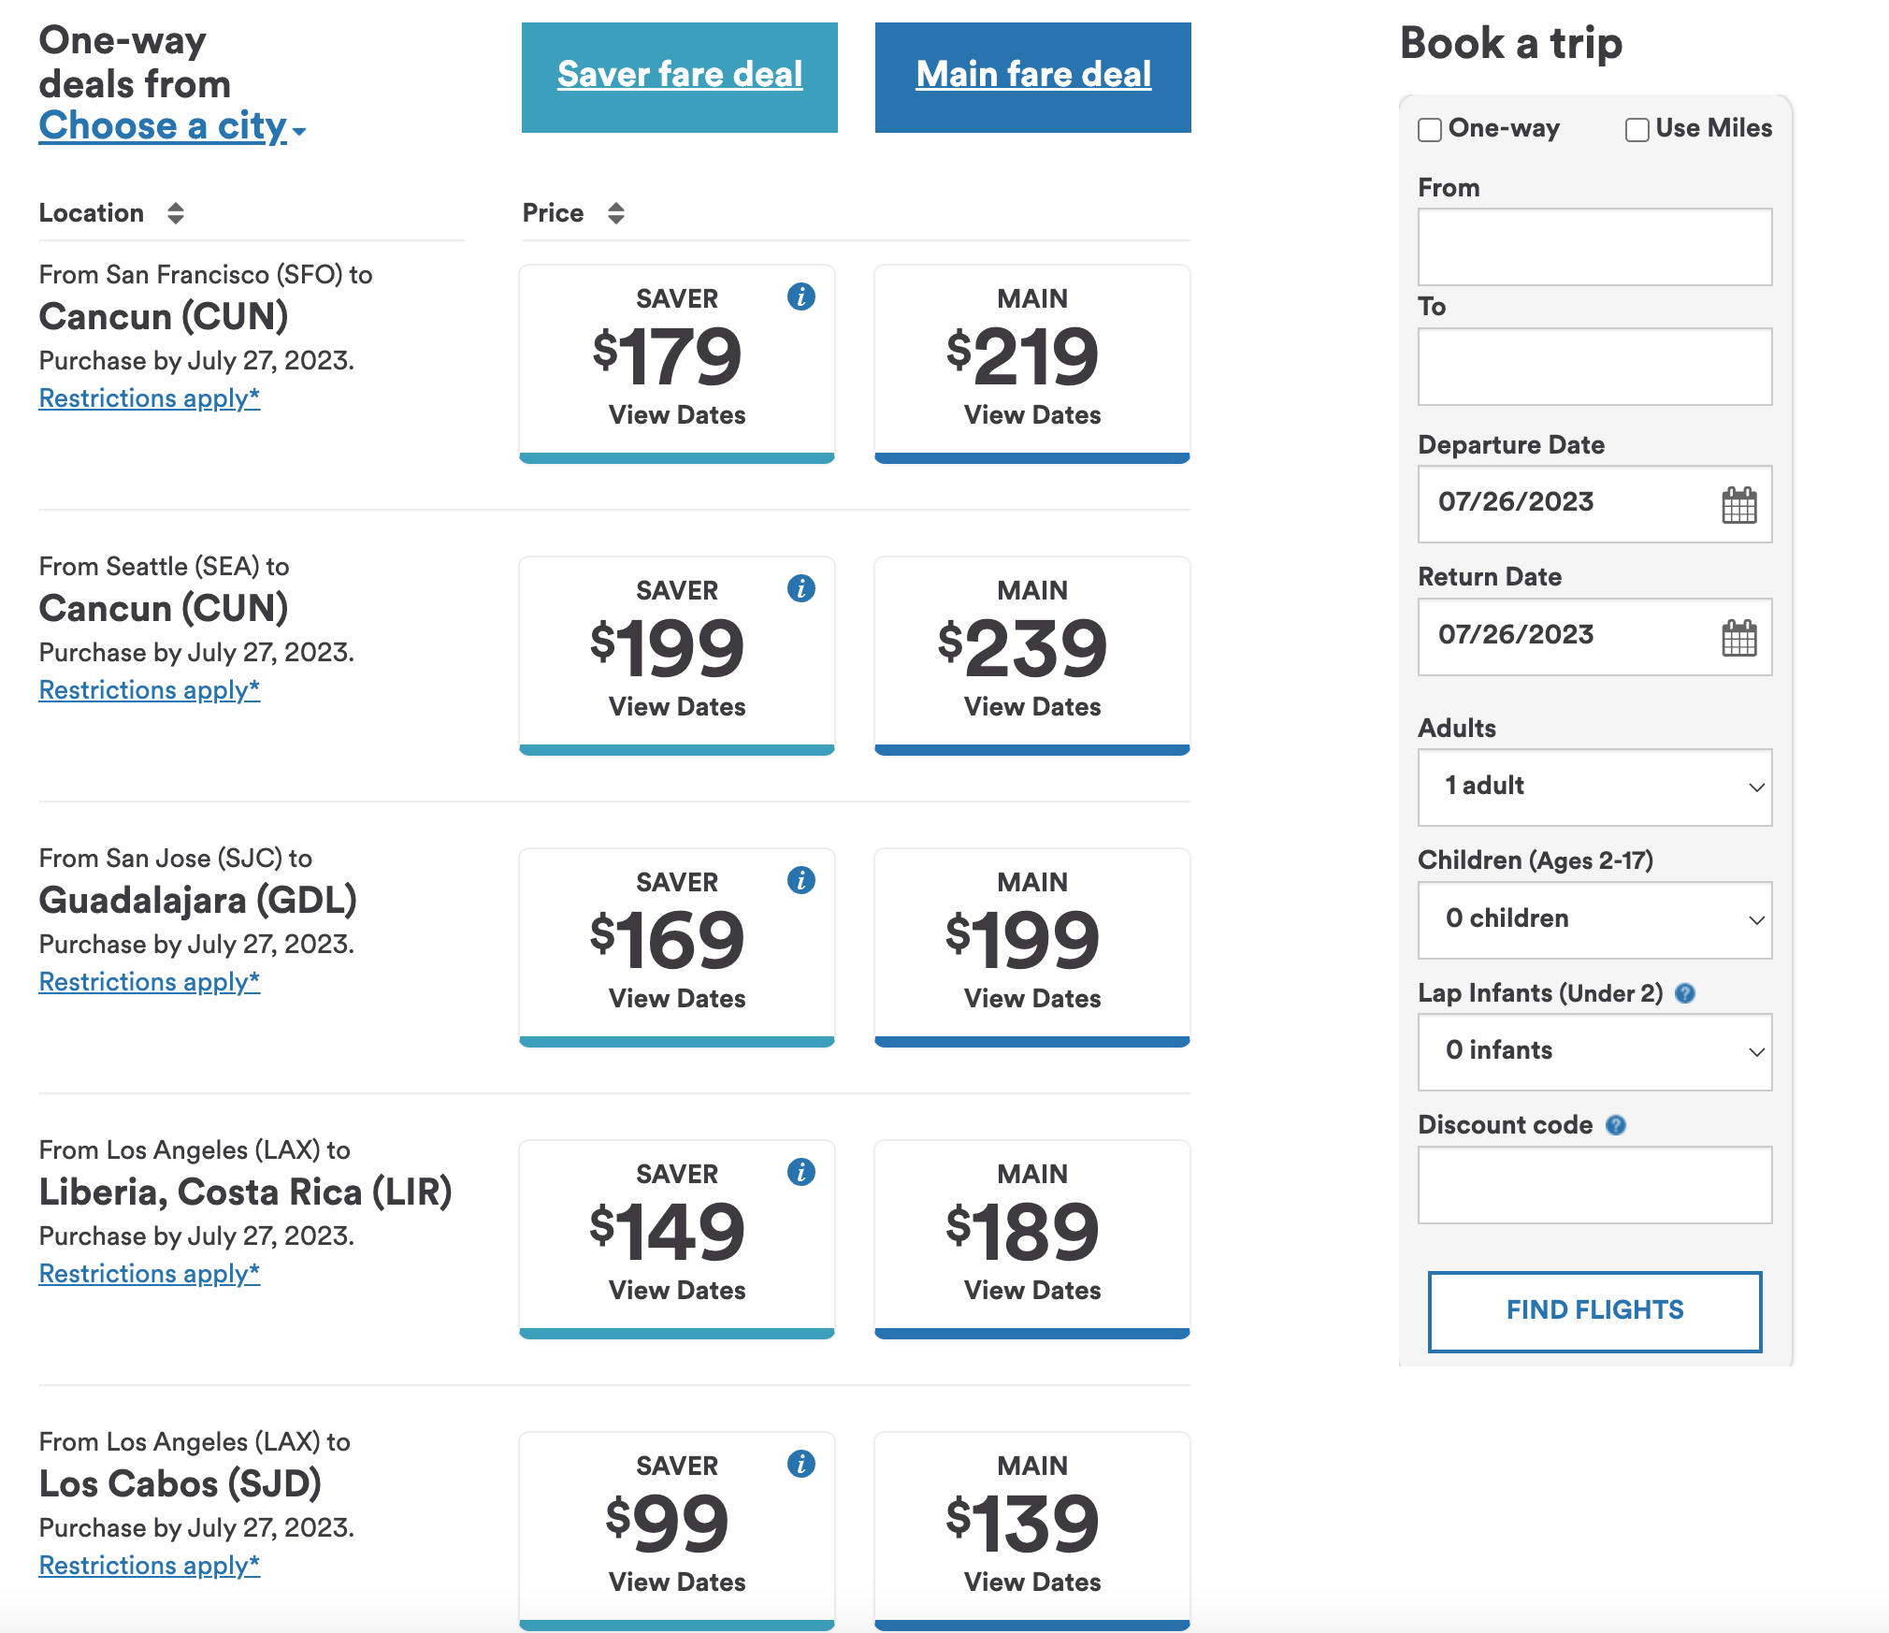1889x1633 pixels.
Task: Open the Adults selection dropdown
Action: point(1593,788)
